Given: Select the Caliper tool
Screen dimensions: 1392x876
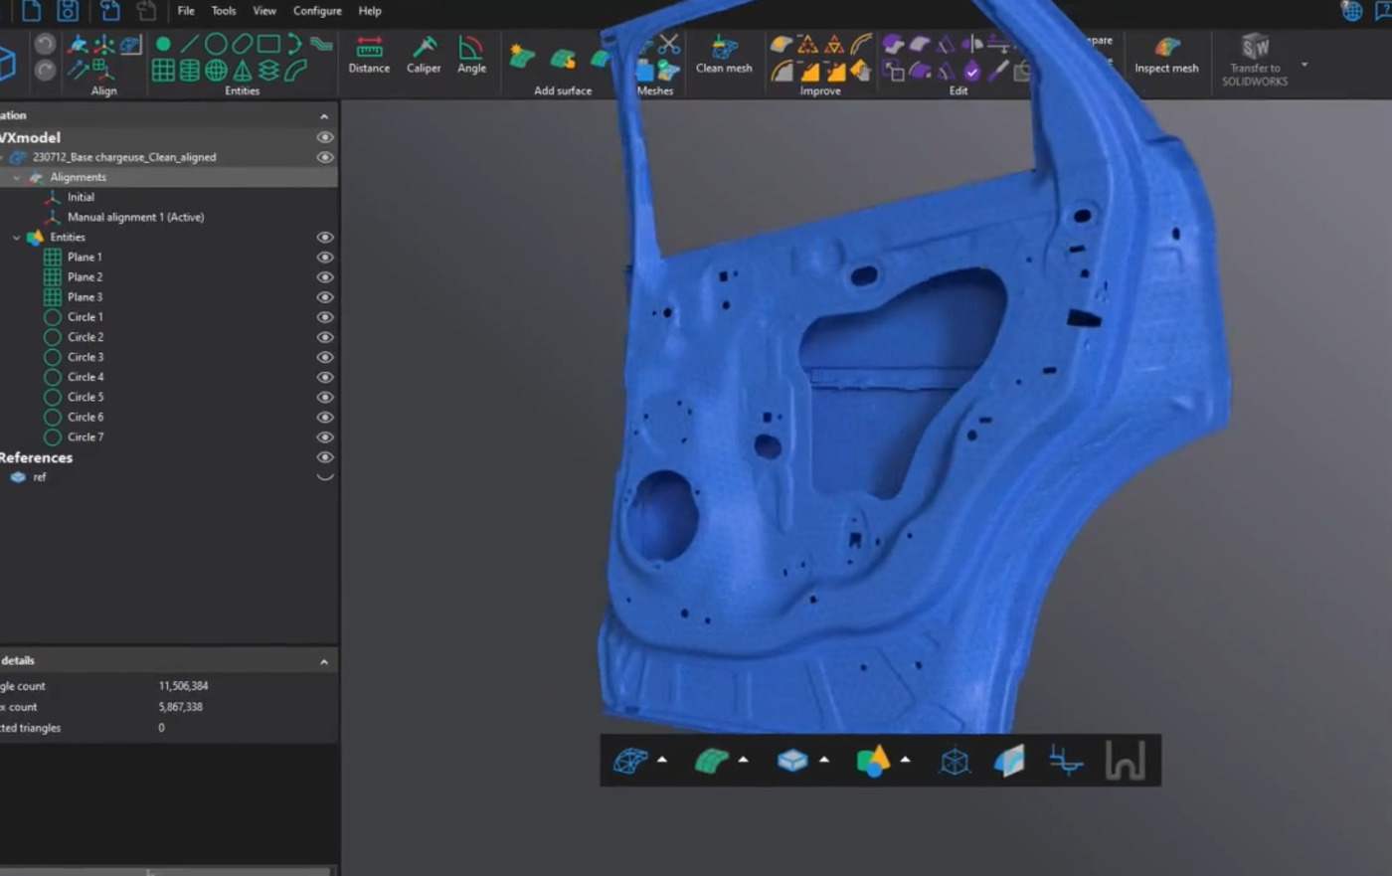Looking at the screenshot, I should [x=424, y=55].
